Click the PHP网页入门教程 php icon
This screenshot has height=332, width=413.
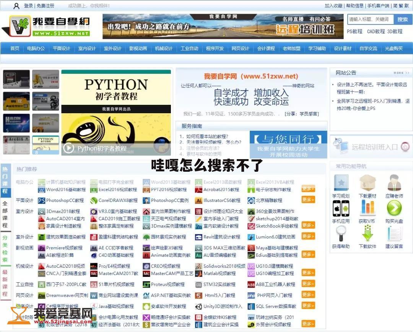251,296
